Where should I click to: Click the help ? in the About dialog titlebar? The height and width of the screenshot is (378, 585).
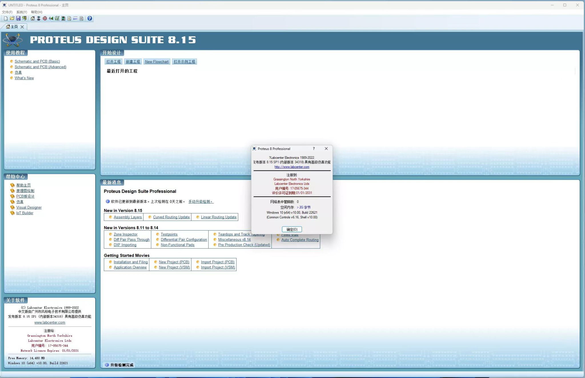point(313,149)
